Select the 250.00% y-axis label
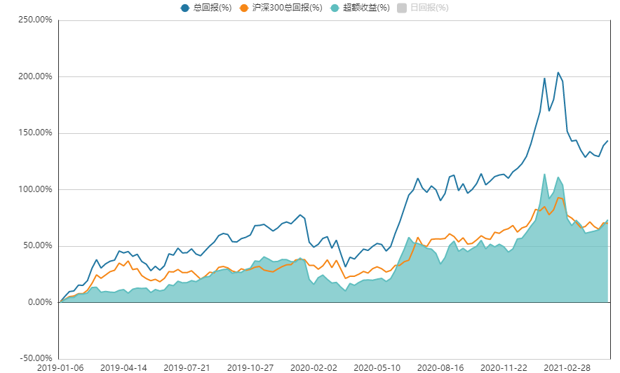Image resolution: width=620 pixels, height=373 pixels. [35, 20]
